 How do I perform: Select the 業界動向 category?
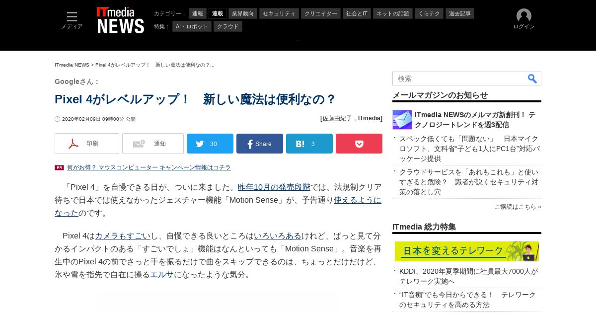point(243,13)
